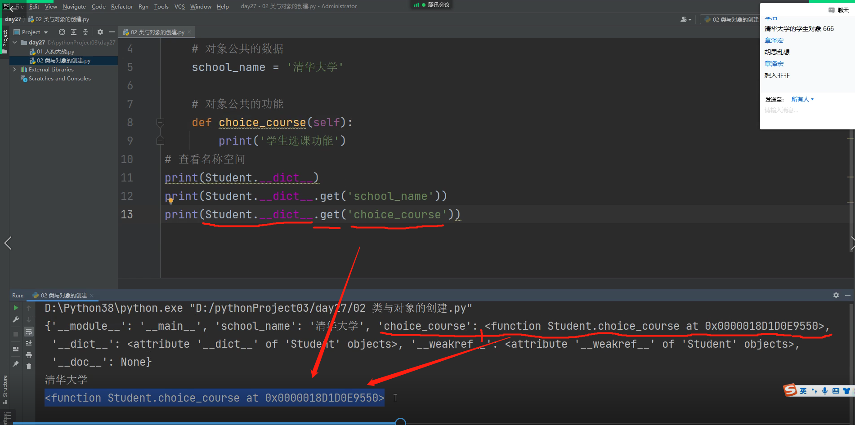Open Project view selector dropdown
Screen dimensions: 855x425
tap(31, 32)
